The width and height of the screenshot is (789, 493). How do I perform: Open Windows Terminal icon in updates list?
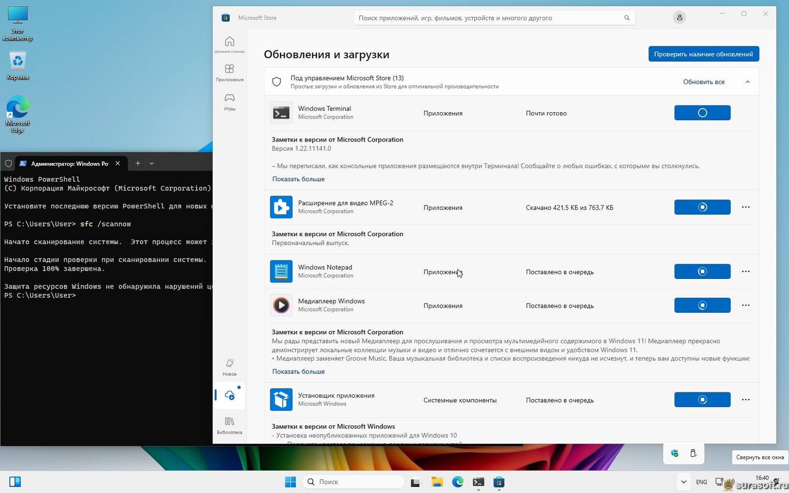(x=281, y=113)
